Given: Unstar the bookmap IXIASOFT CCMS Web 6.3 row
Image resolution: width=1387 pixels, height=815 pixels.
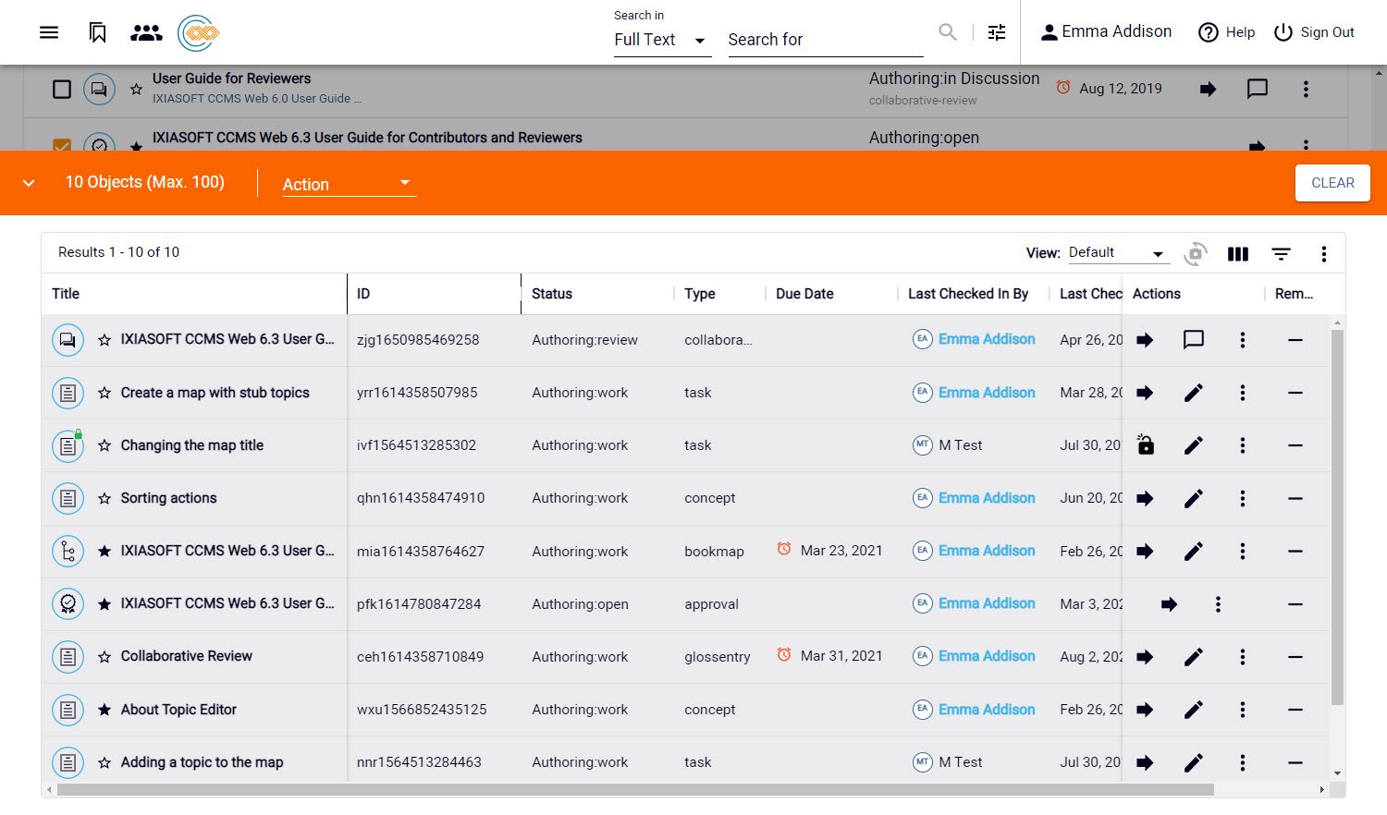Looking at the screenshot, I should [104, 551].
